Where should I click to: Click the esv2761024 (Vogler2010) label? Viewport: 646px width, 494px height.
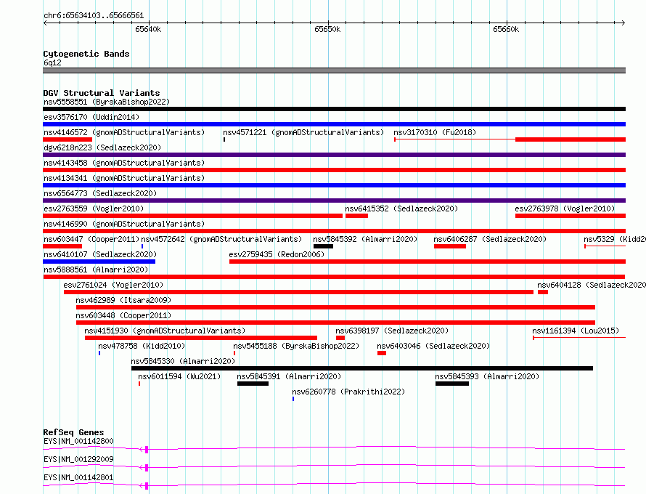113,285
